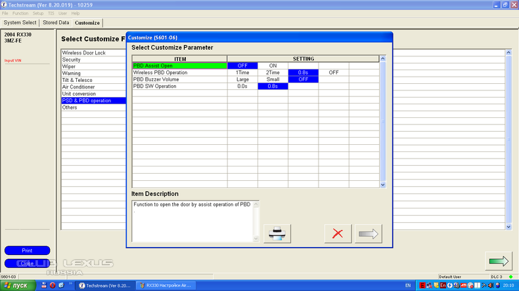
Task: Click the Input VIN link
Action: click(x=13, y=60)
